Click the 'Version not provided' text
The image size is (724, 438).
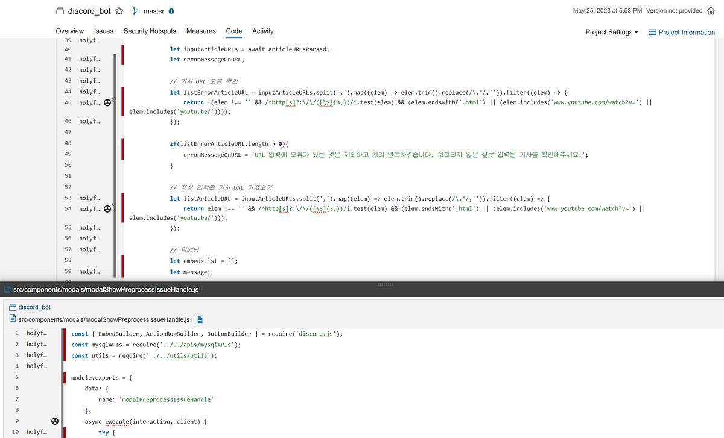point(674,11)
